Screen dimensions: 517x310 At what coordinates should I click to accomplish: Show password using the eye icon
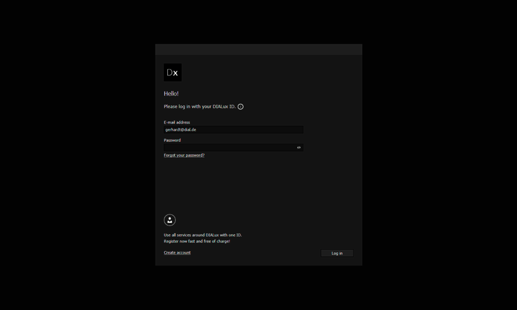click(x=299, y=148)
